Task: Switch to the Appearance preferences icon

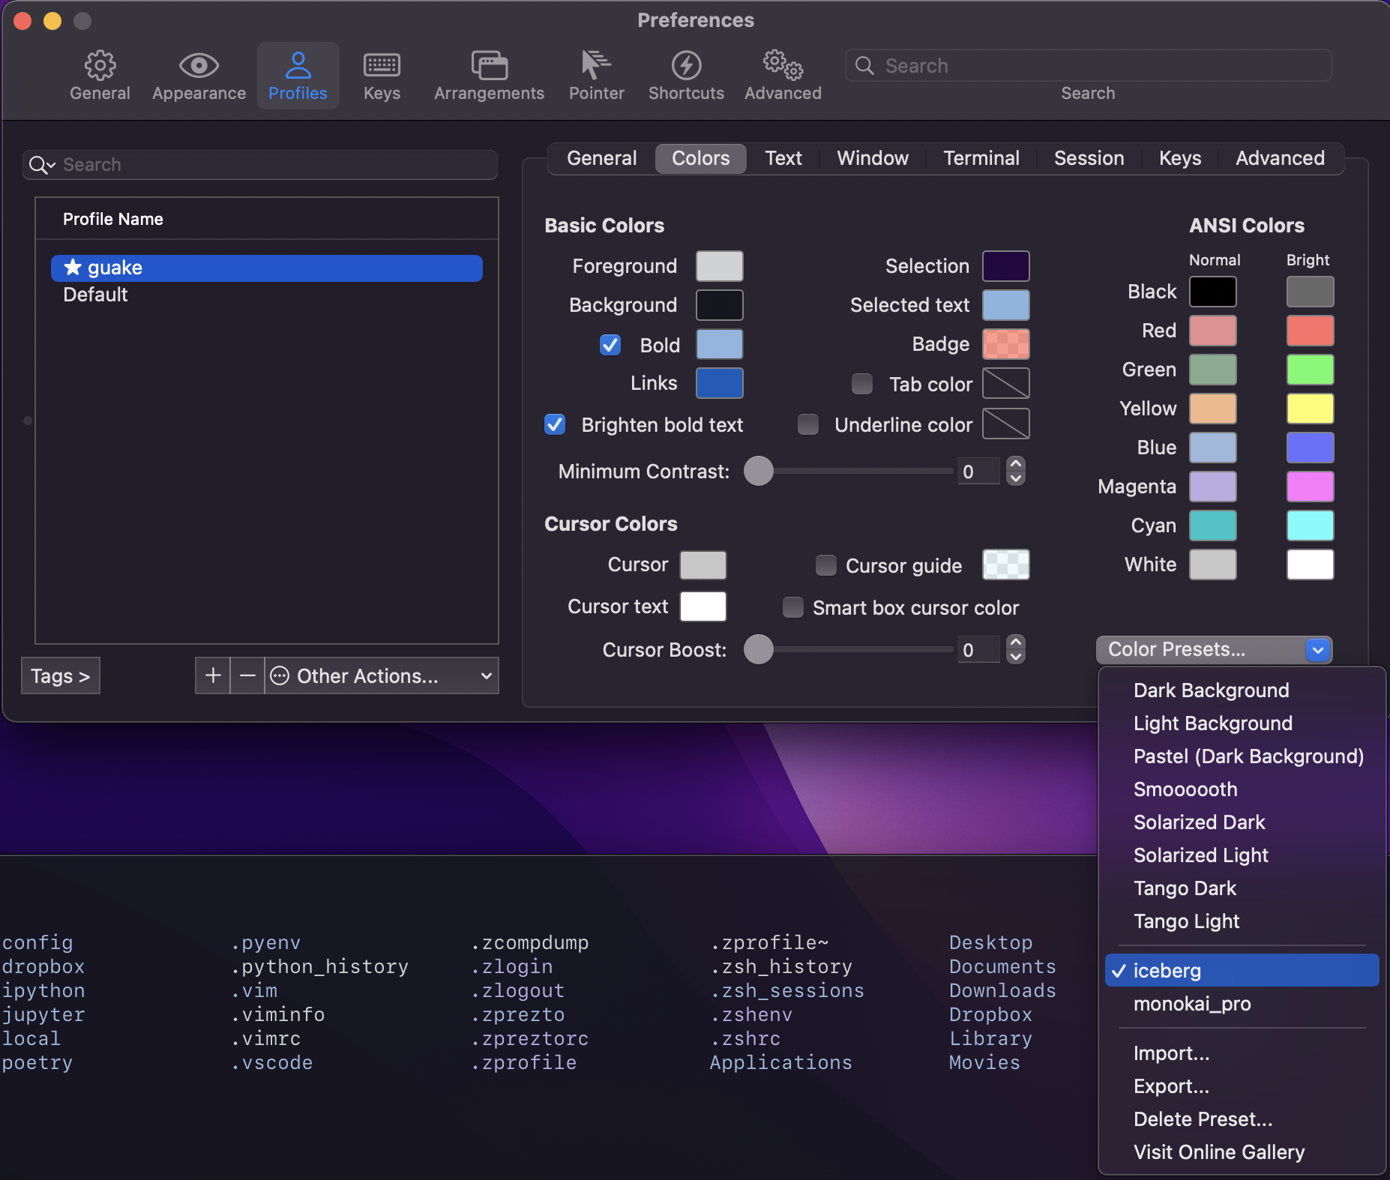Action: coord(198,75)
